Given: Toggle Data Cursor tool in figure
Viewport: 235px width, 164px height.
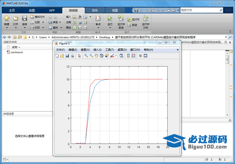Looking at the screenshot, I should pyautogui.click(x=107, y=56).
